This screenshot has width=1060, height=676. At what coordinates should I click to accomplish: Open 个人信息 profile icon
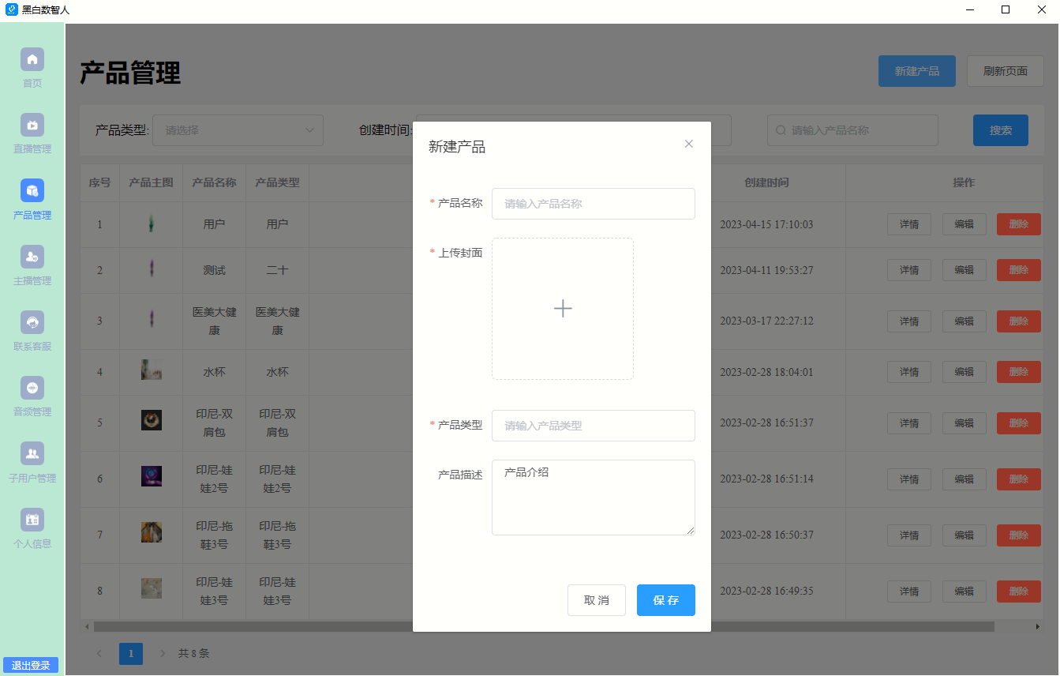32,520
